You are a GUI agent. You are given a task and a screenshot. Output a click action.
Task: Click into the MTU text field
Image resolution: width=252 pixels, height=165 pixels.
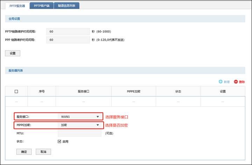tap(79, 133)
